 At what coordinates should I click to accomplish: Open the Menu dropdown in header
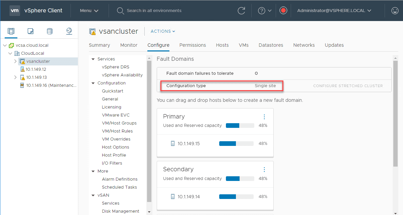pyautogui.click(x=89, y=11)
